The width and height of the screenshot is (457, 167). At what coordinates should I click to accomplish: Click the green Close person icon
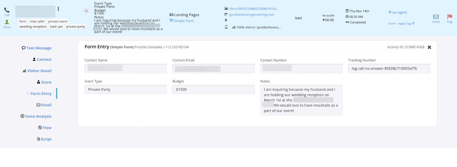pos(7,22)
